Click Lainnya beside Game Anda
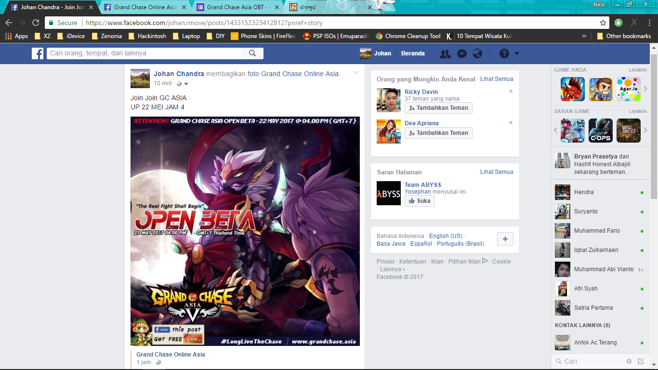The width and height of the screenshot is (658, 370). coord(638,70)
